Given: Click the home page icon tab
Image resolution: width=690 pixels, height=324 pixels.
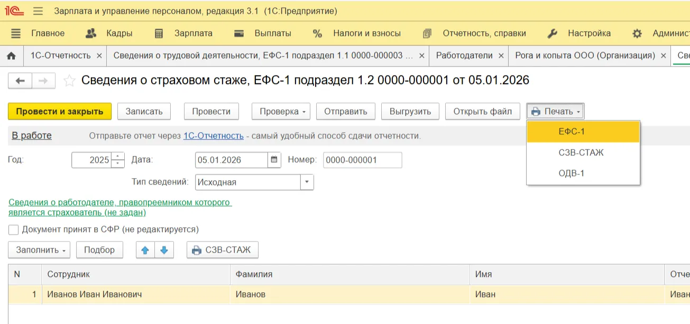Looking at the screenshot, I should pyautogui.click(x=11, y=55).
